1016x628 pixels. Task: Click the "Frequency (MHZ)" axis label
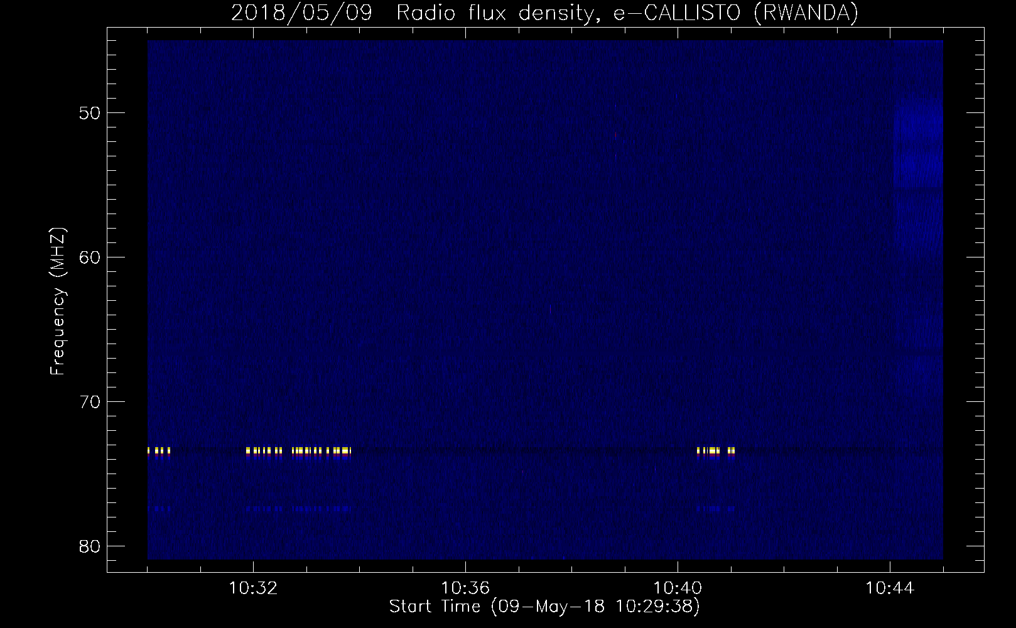[x=58, y=301]
